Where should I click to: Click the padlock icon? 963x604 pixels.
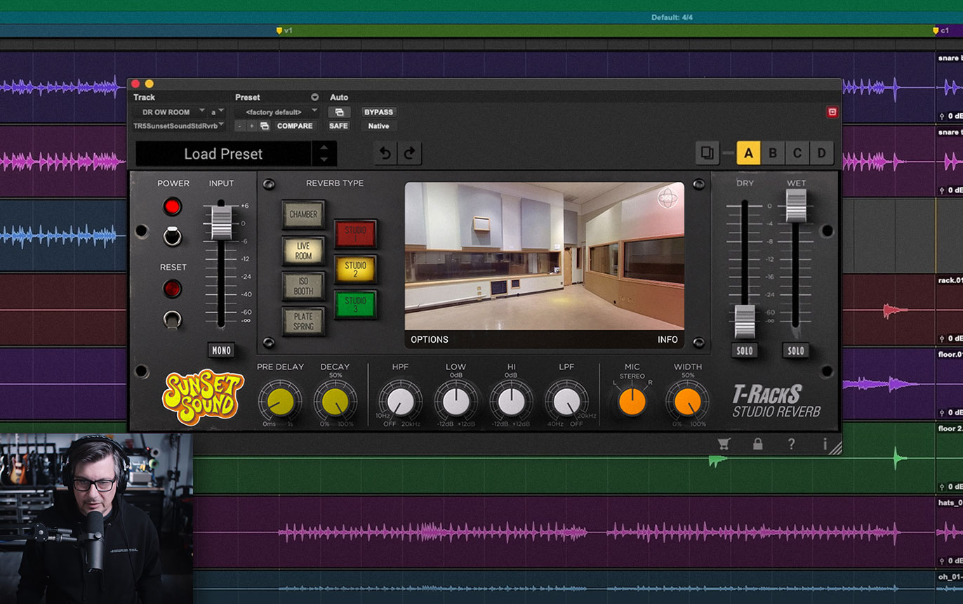tap(757, 444)
